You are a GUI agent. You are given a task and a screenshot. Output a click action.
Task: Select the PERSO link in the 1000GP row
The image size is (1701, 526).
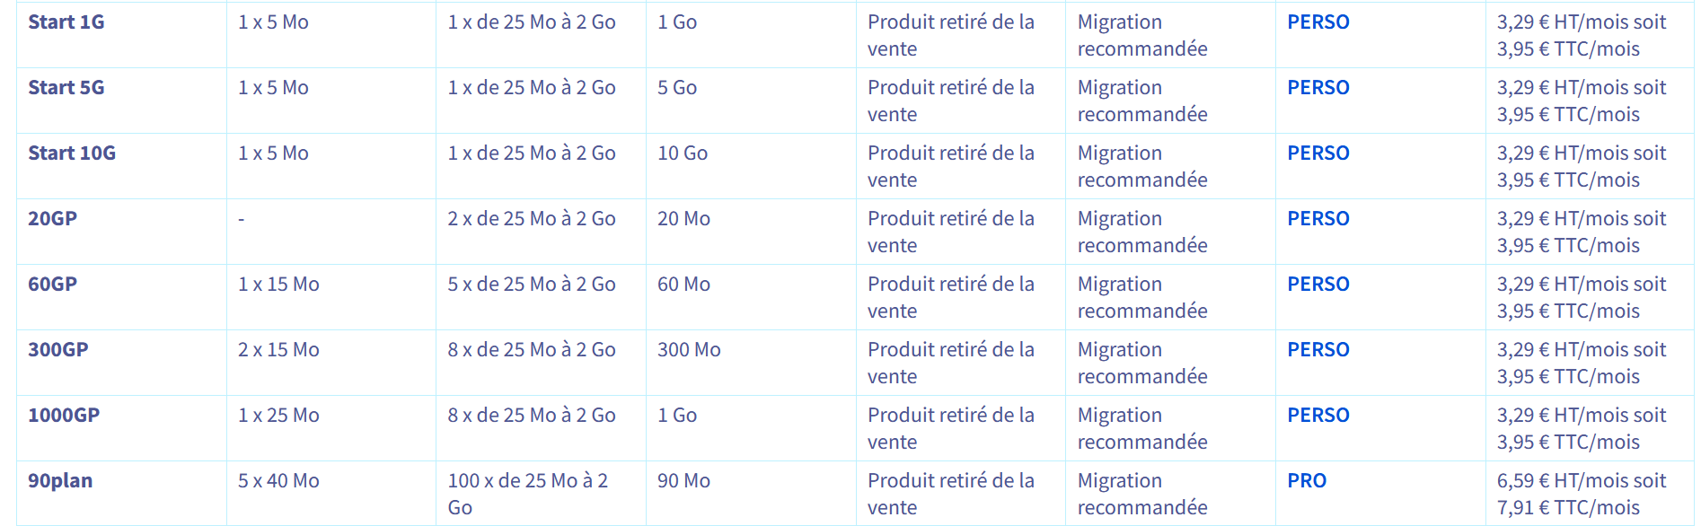coord(1318,416)
